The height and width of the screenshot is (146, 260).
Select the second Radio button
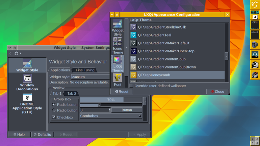click(54, 110)
